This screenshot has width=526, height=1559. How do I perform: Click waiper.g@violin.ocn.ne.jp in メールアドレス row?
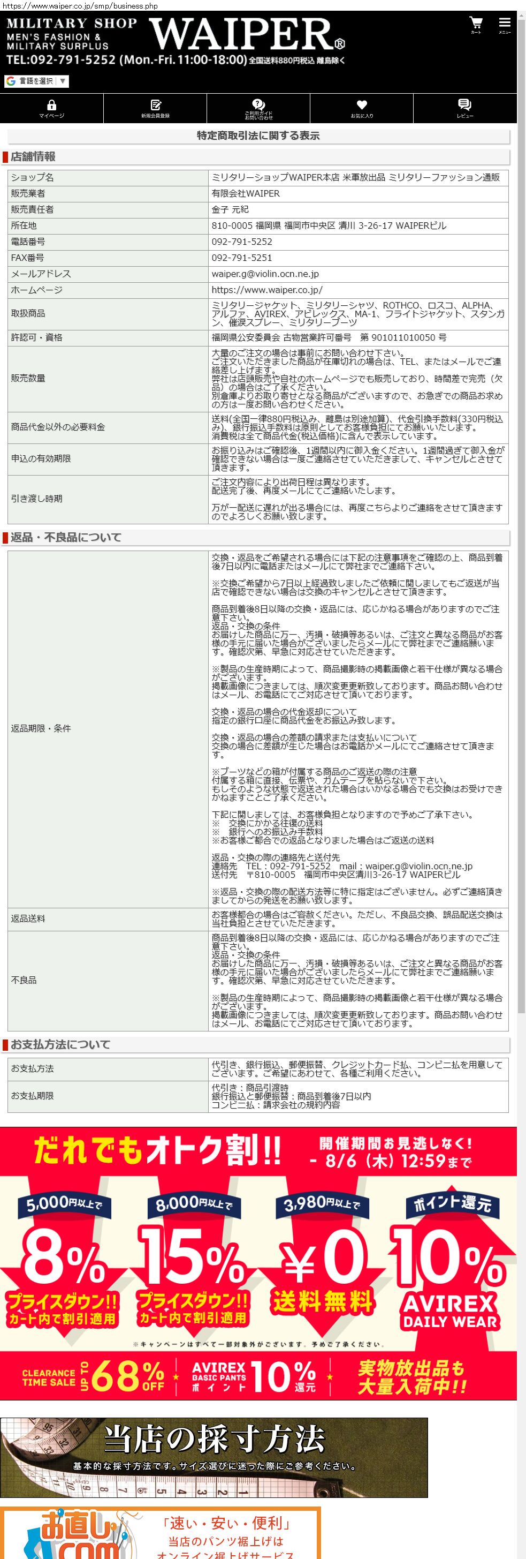click(265, 274)
